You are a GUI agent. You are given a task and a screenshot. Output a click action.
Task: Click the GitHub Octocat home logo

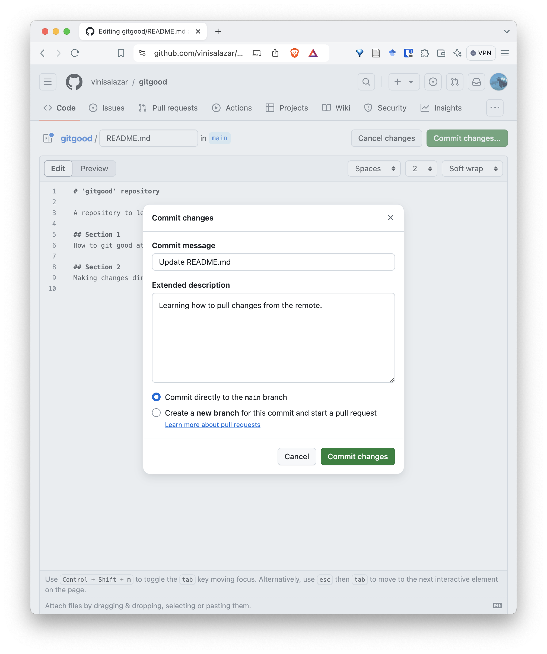pos(74,82)
